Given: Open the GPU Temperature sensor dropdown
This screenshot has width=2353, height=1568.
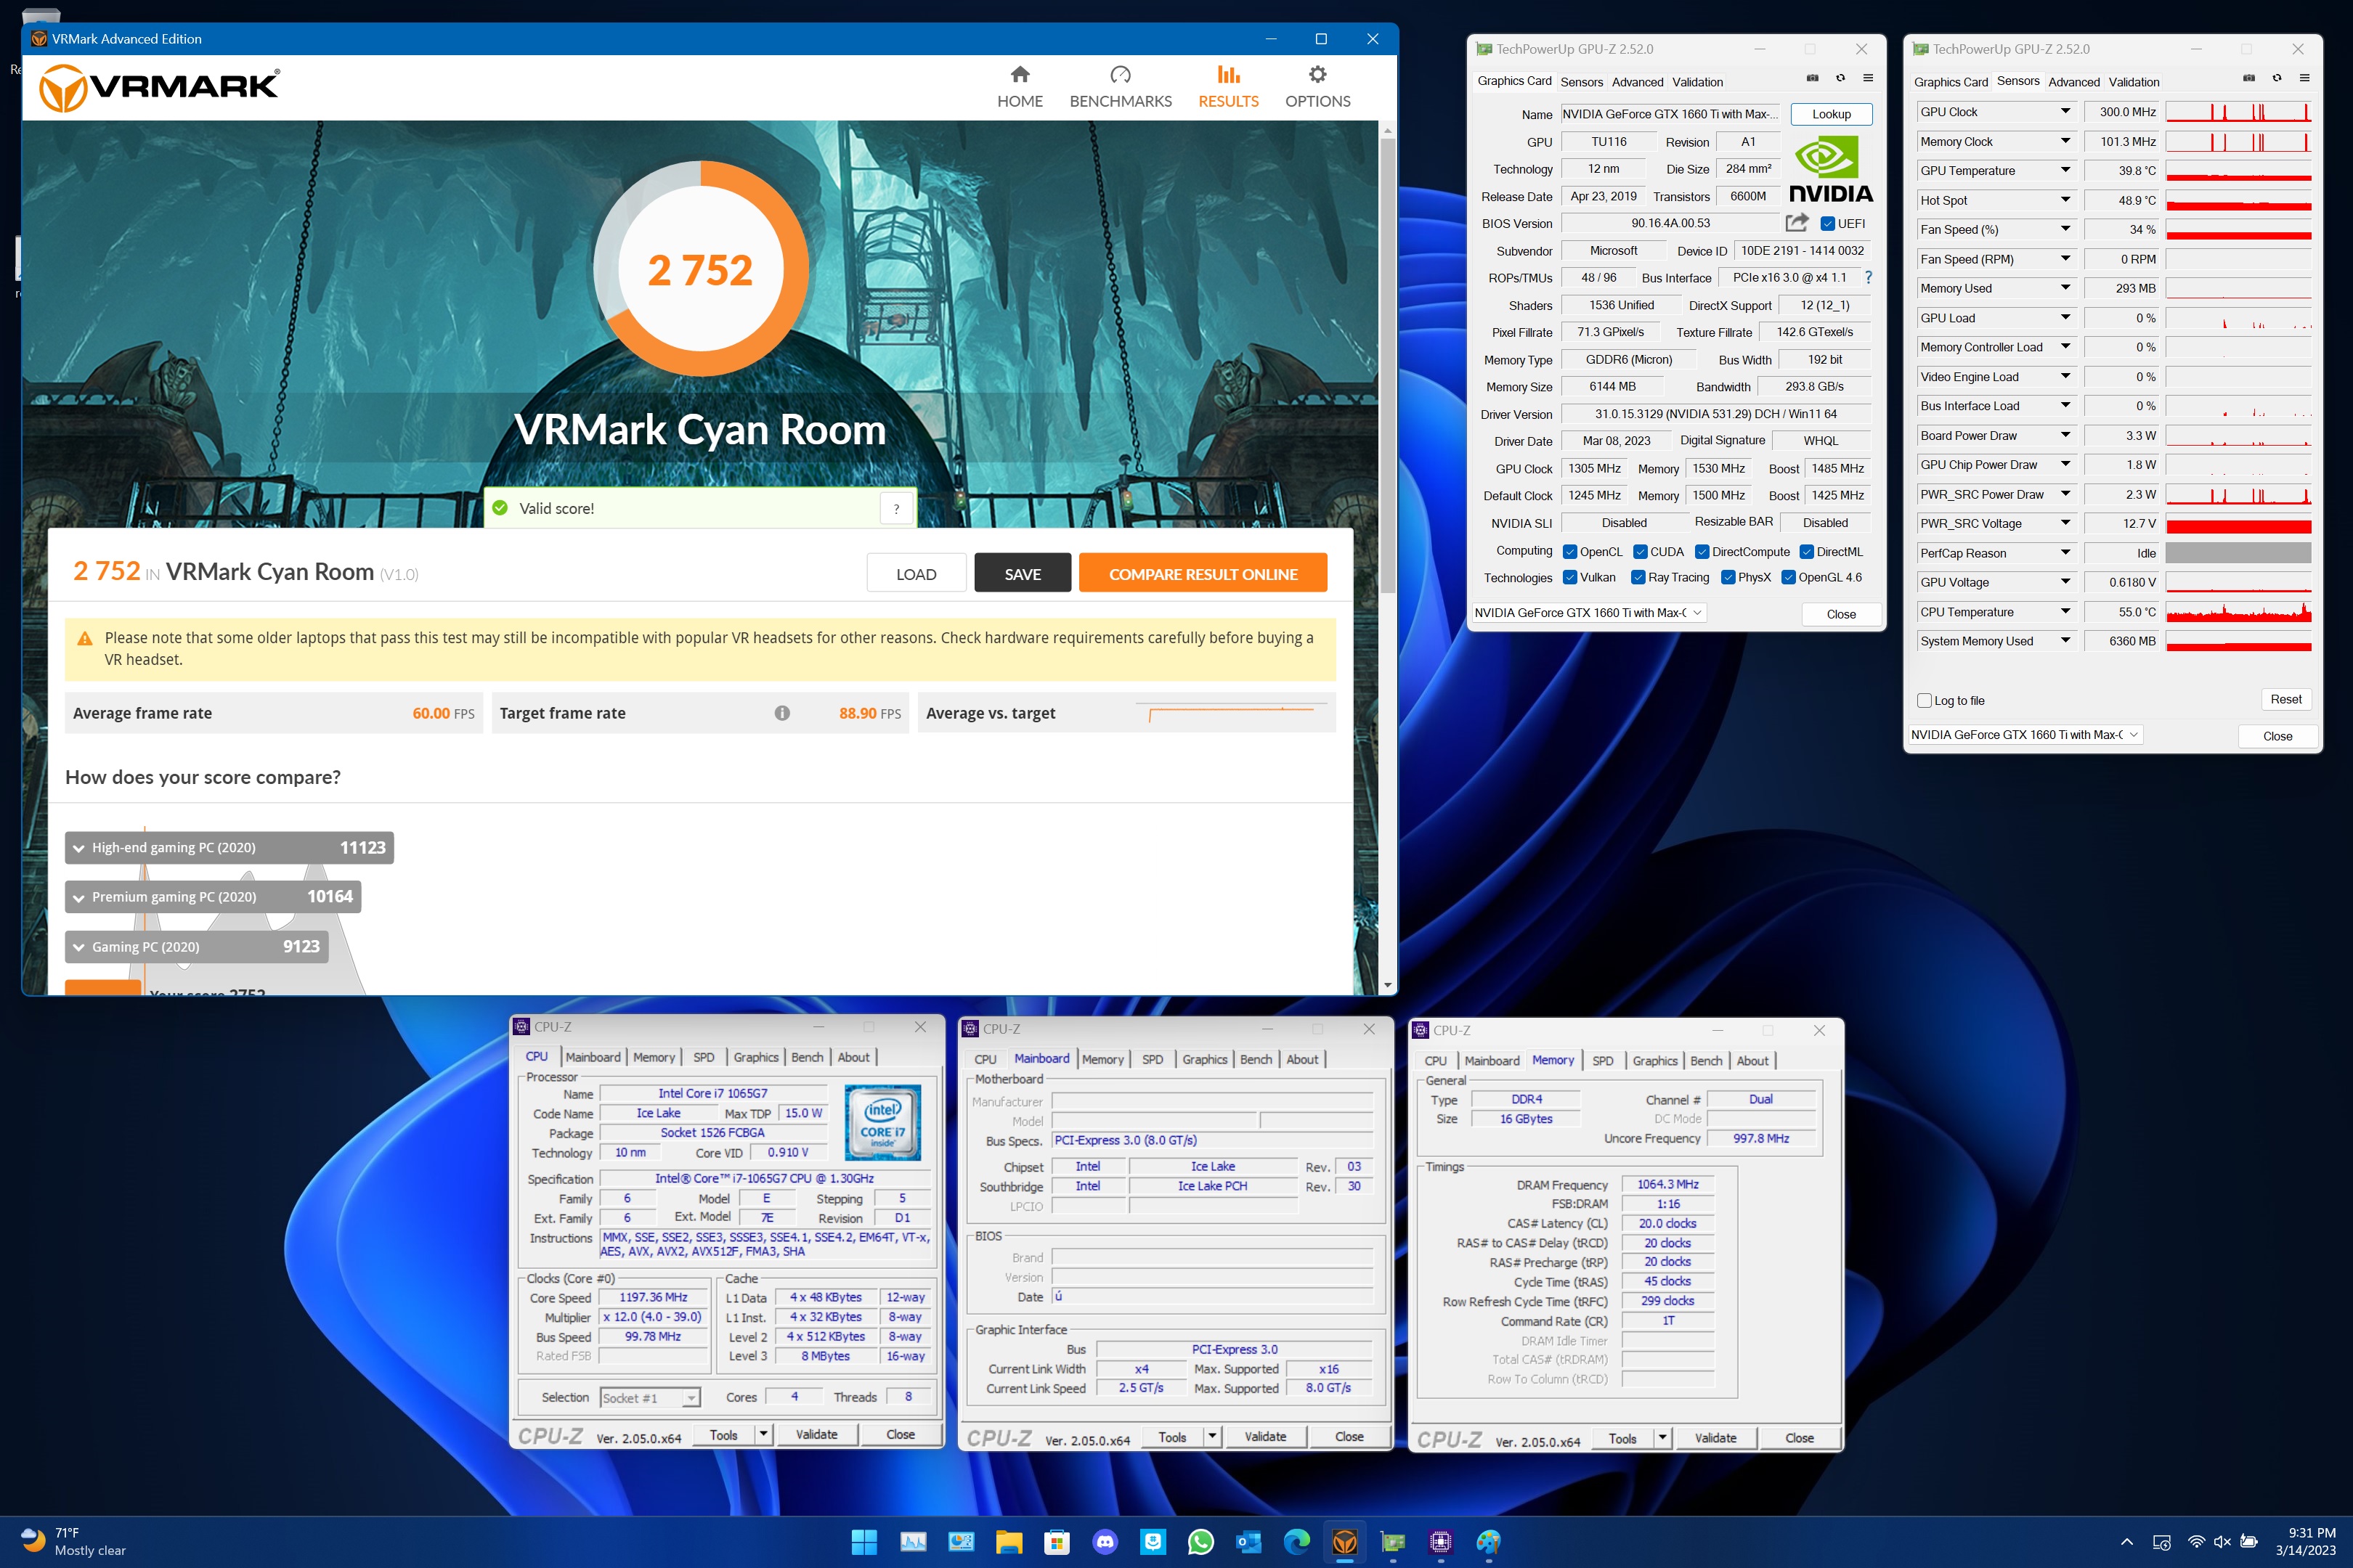Looking at the screenshot, I should [x=2065, y=171].
